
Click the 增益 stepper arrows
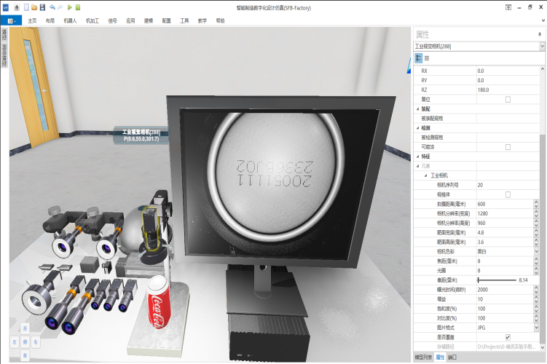coord(536,299)
